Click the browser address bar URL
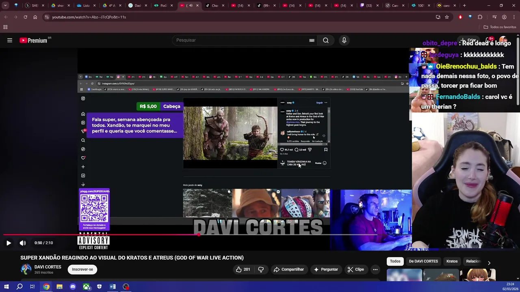 coord(89,17)
